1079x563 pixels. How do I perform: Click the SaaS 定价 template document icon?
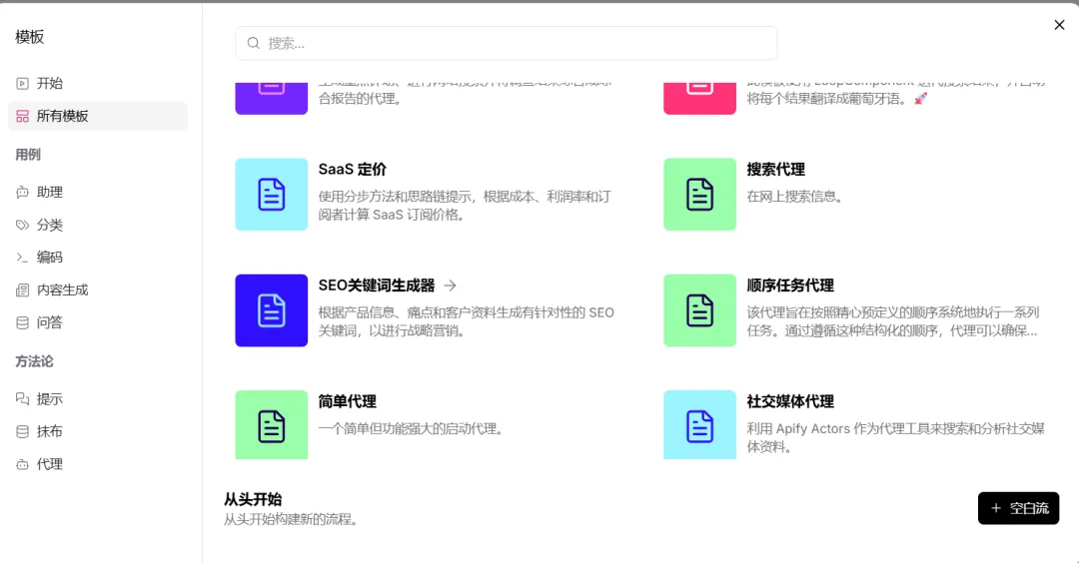point(271,195)
